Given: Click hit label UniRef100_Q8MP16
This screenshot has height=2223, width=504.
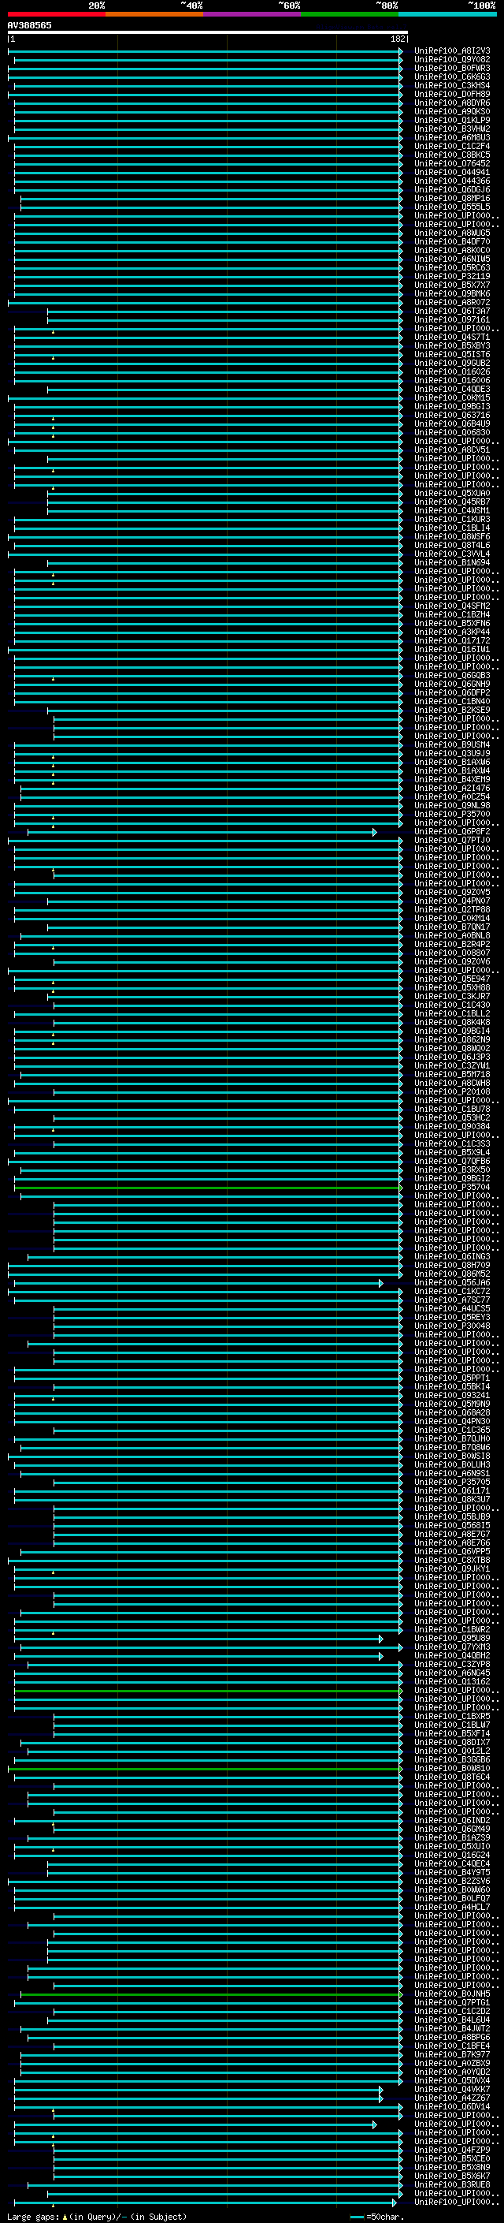Looking at the screenshot, I should coord(452,198).
